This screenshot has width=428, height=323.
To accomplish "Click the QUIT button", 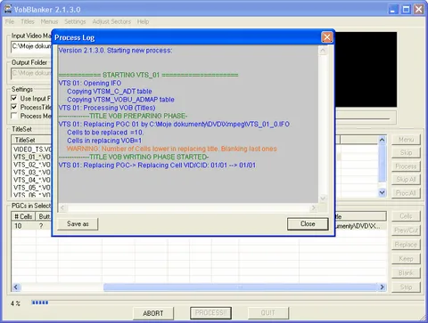I will 267,313.
